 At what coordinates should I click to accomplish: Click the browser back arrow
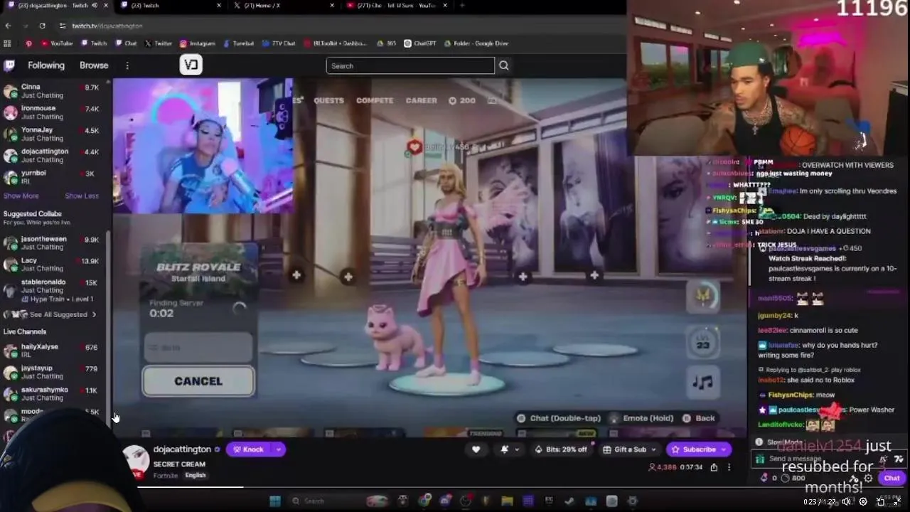(8, 26)
